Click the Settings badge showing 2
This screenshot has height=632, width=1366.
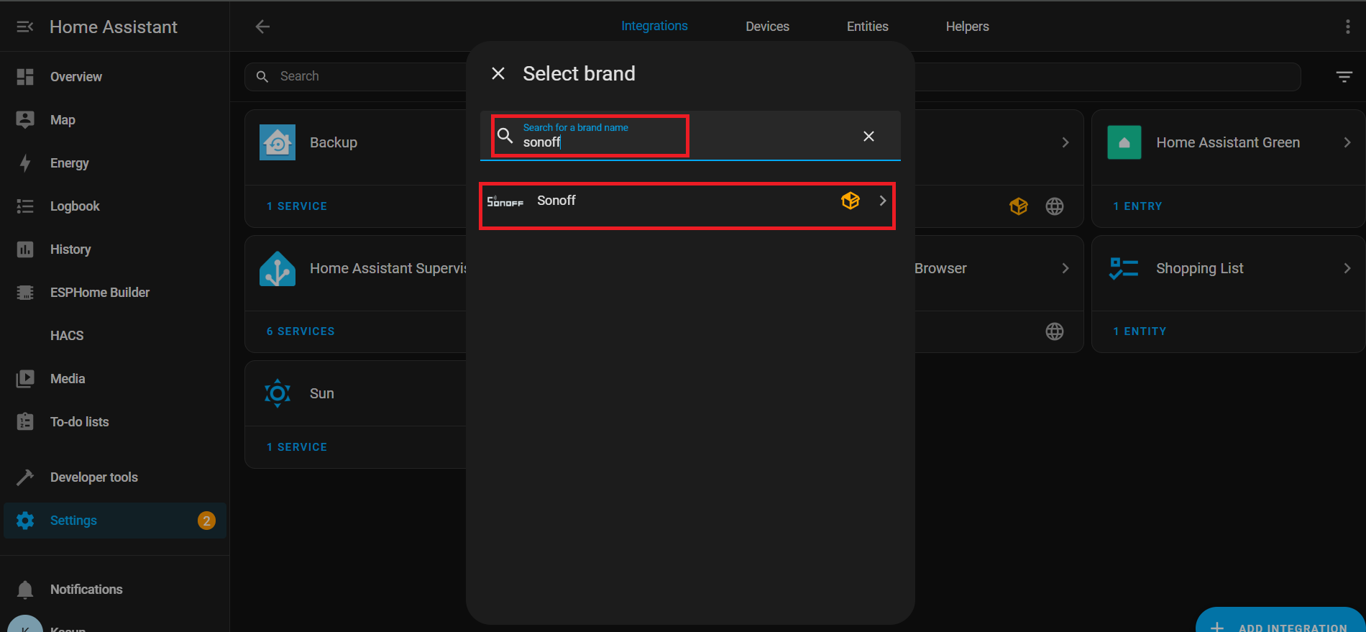206,521
